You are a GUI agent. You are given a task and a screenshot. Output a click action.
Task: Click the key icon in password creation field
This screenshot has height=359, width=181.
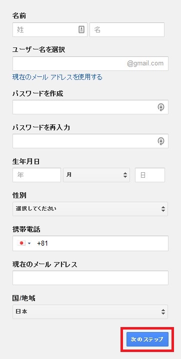161,107
